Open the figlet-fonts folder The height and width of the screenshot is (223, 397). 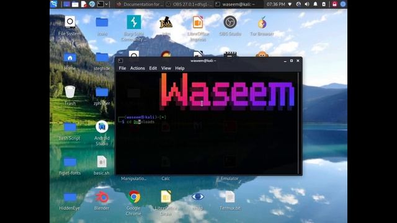(70, 166)
